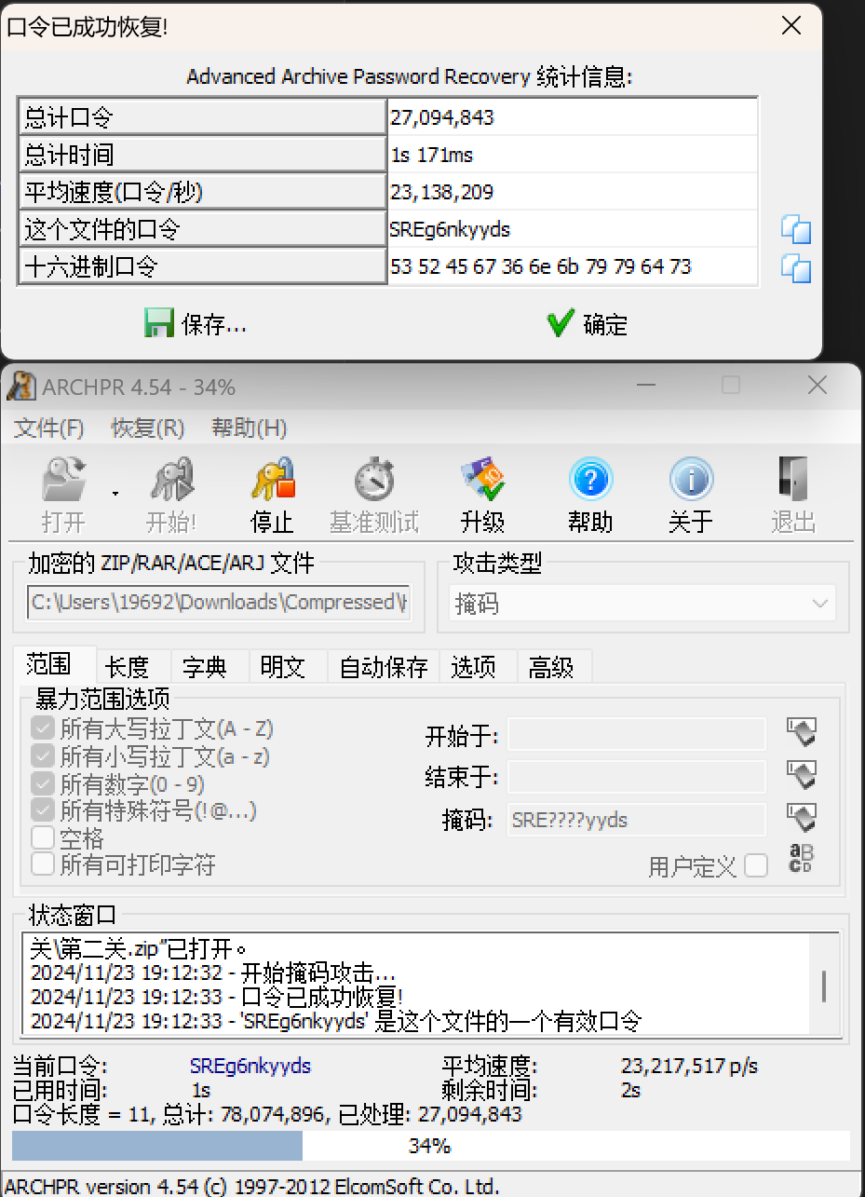865x1197 pixels.
Task: Open the custom charset editor icon
Action: pos(802,858)
